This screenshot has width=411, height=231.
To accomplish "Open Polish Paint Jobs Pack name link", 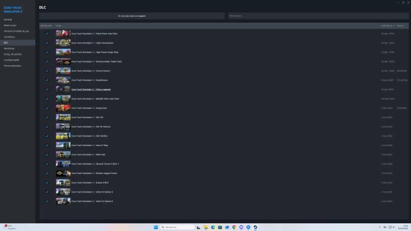I will pos(94,34).
